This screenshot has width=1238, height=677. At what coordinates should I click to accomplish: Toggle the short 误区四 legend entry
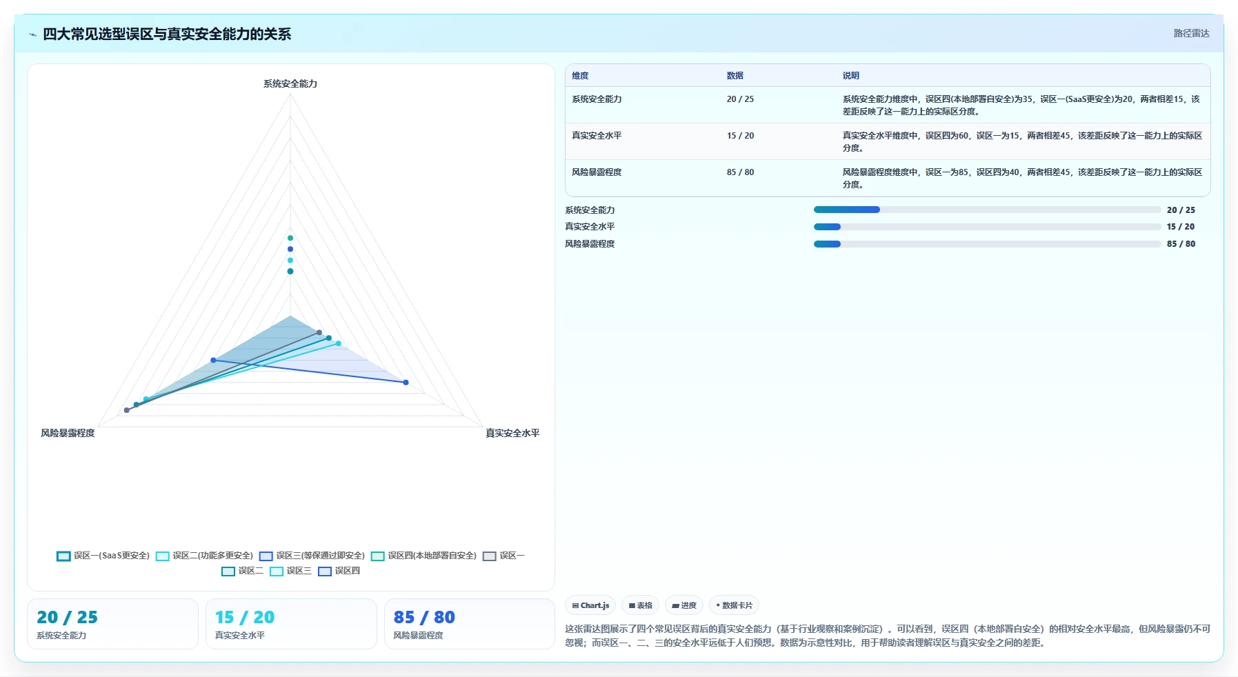coord(339,571)
